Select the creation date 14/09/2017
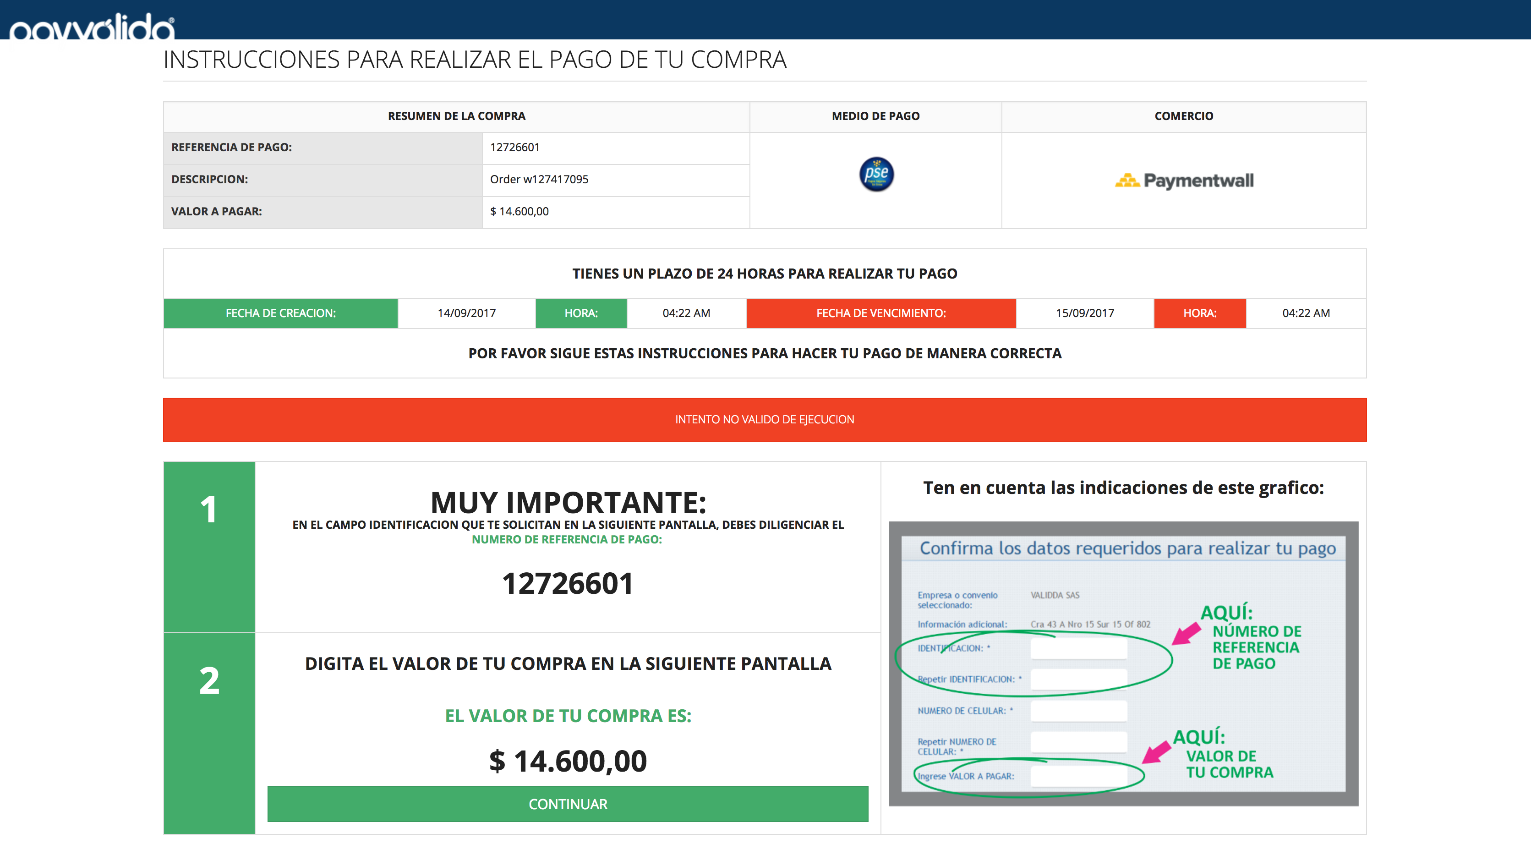This screenshot has height=866, width=1531. [x=467, y=313]
